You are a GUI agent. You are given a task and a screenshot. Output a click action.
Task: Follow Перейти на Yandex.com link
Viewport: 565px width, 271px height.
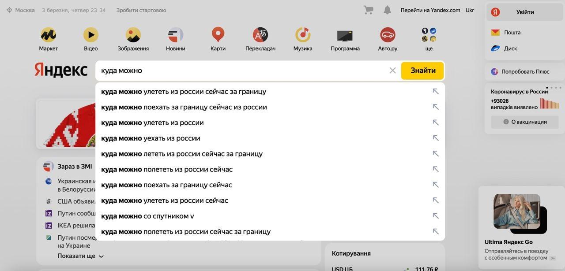point(430,10)
